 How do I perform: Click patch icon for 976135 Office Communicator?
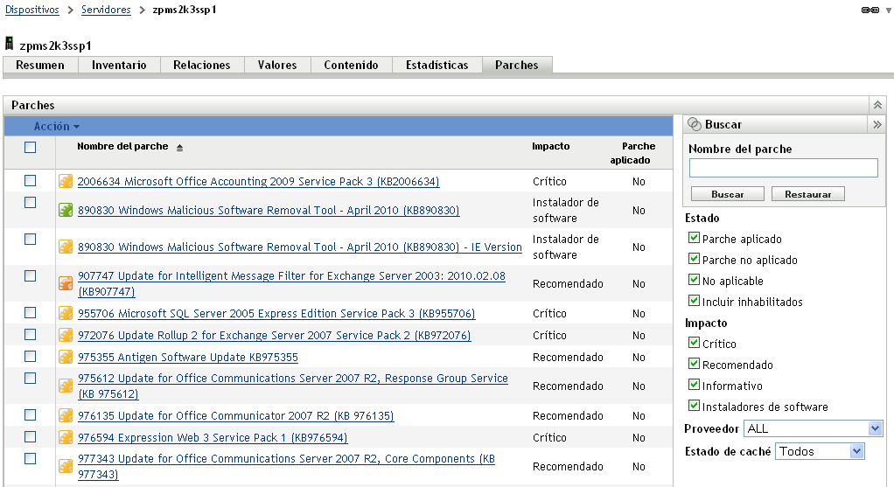coord(66,416)
